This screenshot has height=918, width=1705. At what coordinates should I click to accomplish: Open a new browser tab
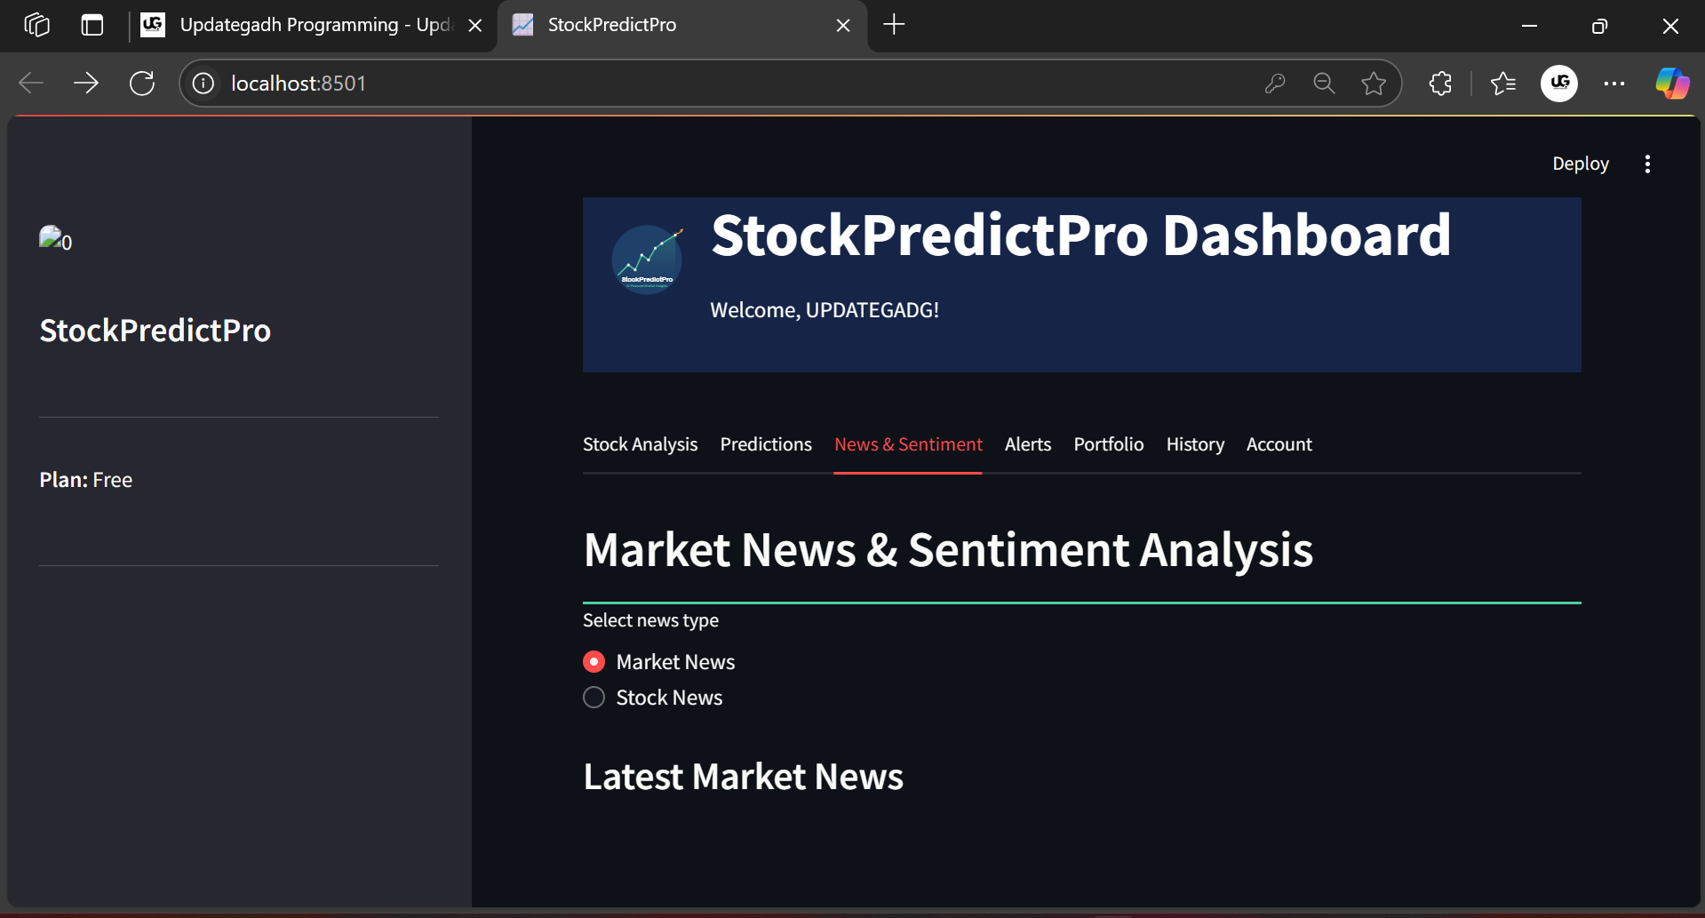click(894, 25)
